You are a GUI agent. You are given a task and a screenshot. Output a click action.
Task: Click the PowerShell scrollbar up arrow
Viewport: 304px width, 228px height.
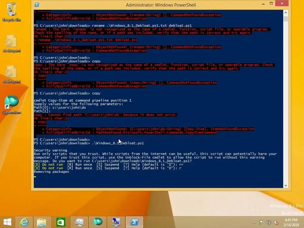coord(286,12)
